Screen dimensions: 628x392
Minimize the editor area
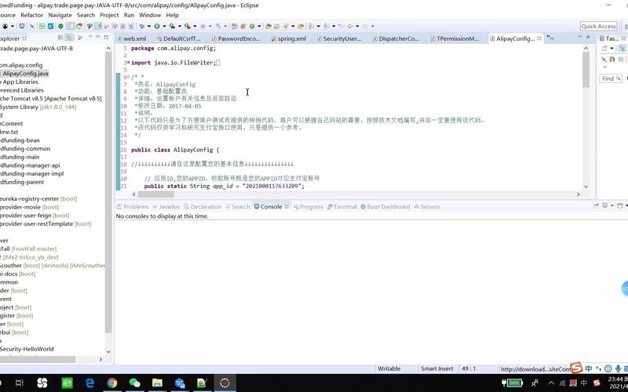[579, 37]
